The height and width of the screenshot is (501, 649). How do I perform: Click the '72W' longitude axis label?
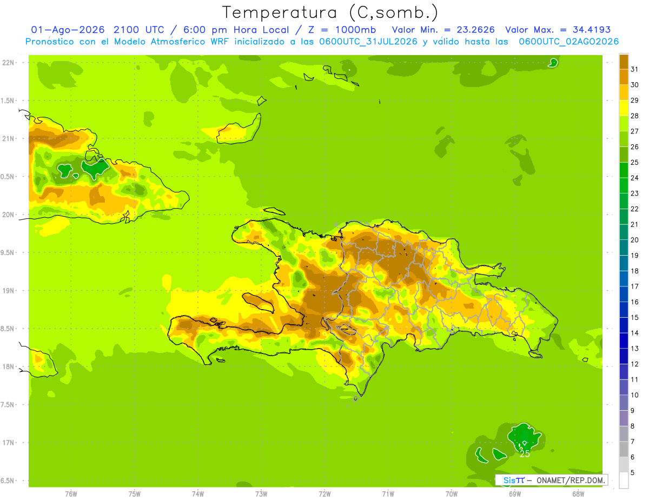click(x=325, y=494)
